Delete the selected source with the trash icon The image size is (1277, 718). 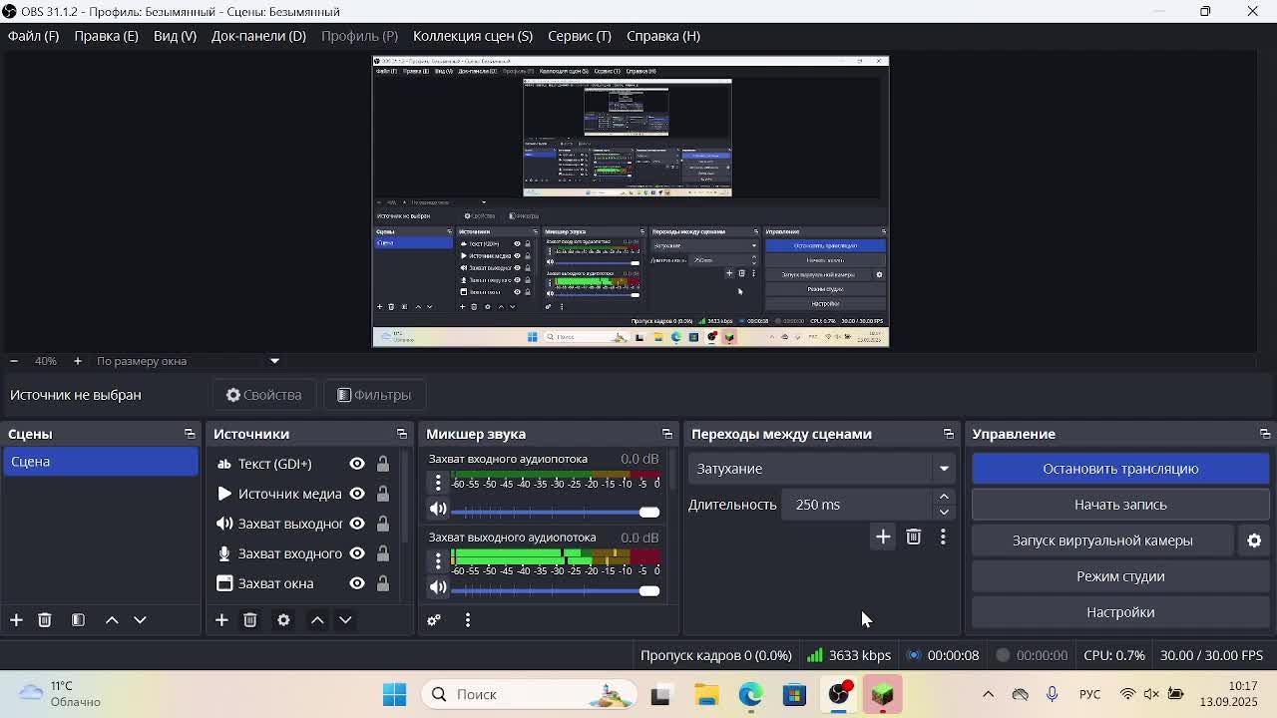[249, 620]
